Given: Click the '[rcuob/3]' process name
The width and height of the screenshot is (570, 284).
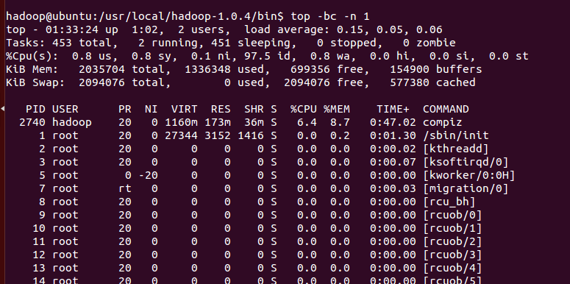Looking at the screenshot, I should click(452, 255).
